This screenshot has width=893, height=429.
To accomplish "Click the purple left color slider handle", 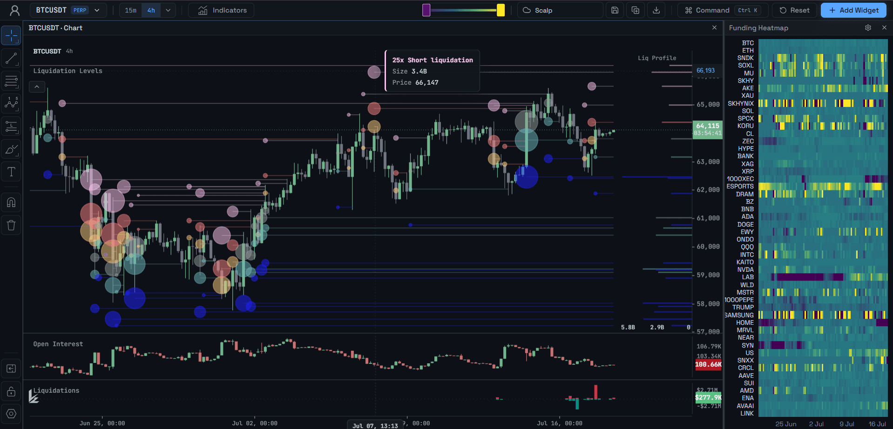I will [x=426, y=10].
